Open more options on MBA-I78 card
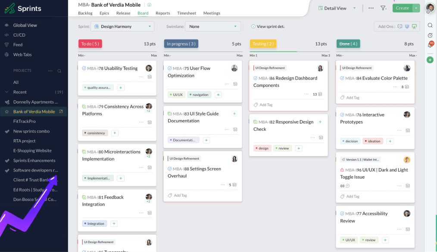This screenshot has width=437, height=252. (x=141, y=77)
